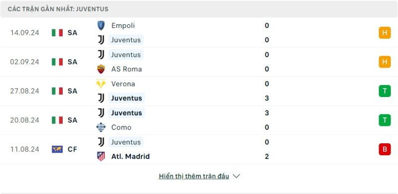This screenshot has height=194, width=398.
Task: Click the AS Roma club crest
Action: (x=101, y=69)
